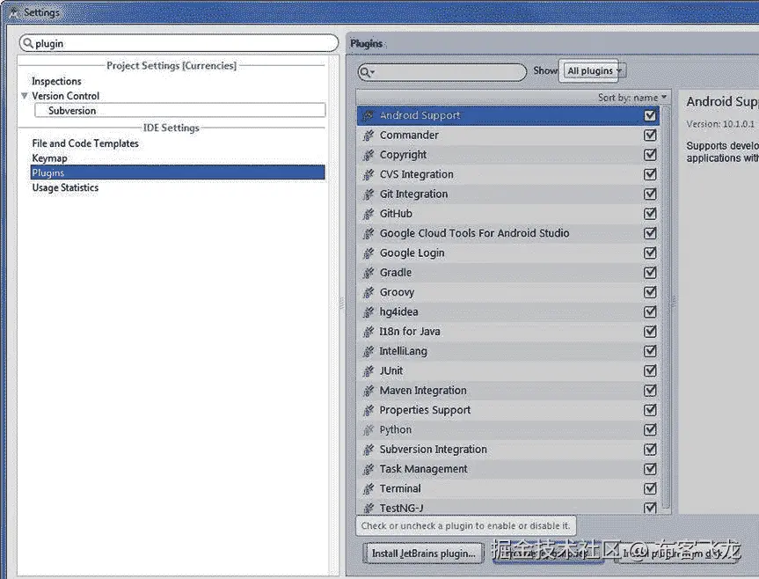This screenshot has width=759, height=579.
Task: Select Inspections in the settings tree
Action: [x=56, y=81]
